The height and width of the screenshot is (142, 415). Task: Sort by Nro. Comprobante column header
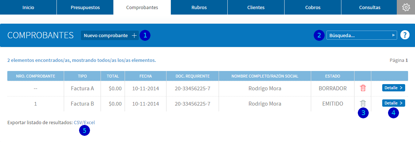35,76
